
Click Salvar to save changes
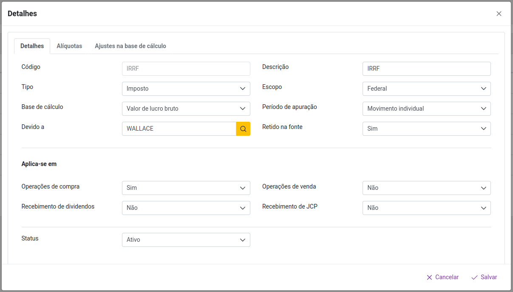484,277
